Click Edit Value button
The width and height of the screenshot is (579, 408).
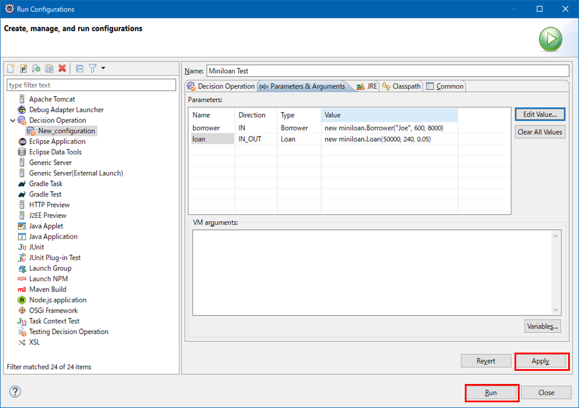[540, 114]
